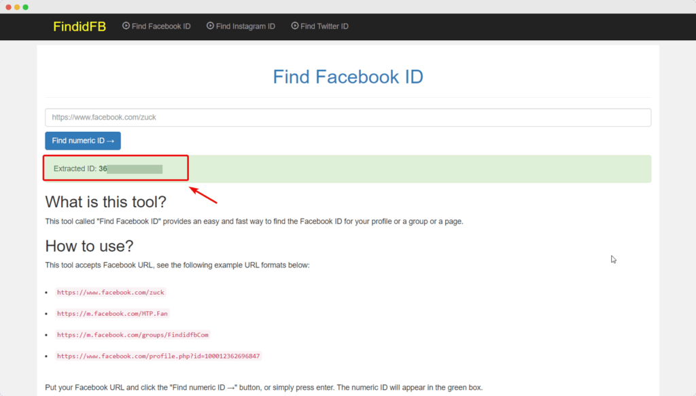The image size is (696, 396).
Task: Open the Find Twitter ID nav item
Action: pyautogui.click(x=324, y=26)
